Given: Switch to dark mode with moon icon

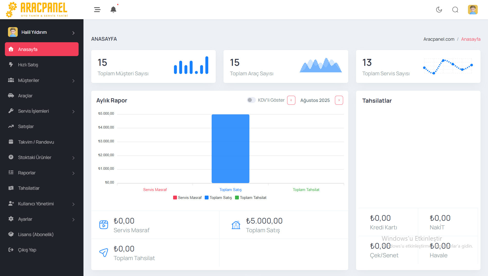Looking at the screenshot, I should (439, 10).
